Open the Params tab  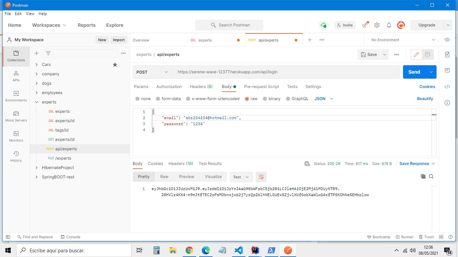pos(141,87)
